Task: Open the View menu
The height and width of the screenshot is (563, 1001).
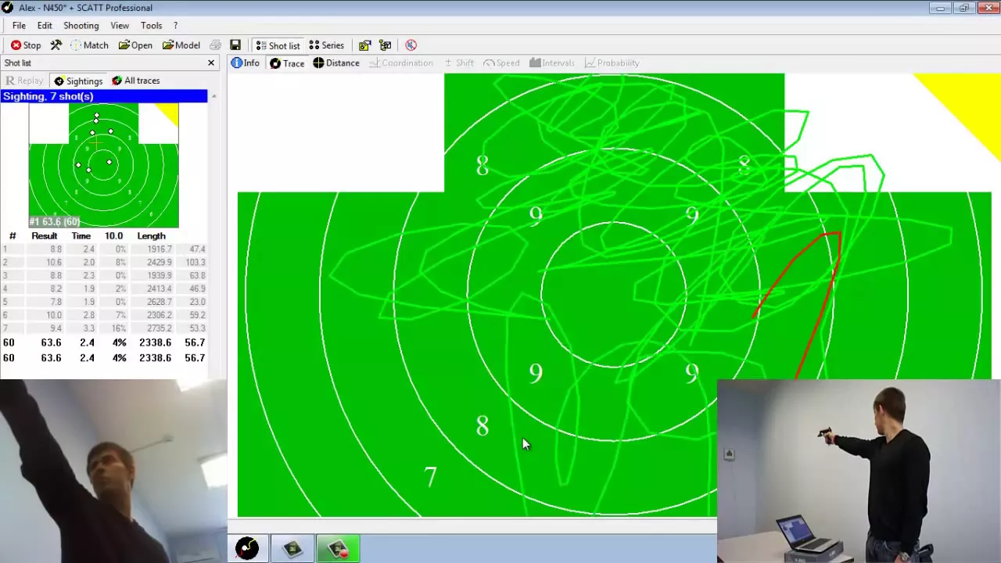Action: [120, 26]
